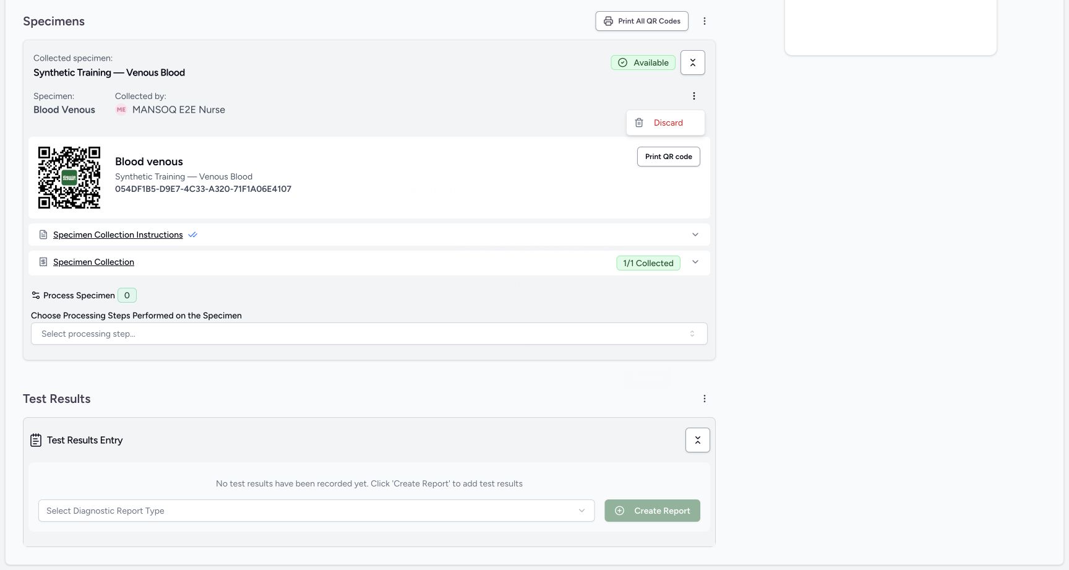Open the Specimen Collection Instructions link
The height and width of the screenshot is (570, 1069).
pyautogui.click(x=118, y=235)
